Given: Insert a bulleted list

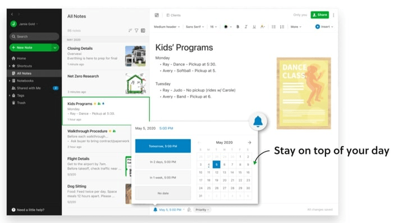Looking at the screenshot, I should 274,27.
